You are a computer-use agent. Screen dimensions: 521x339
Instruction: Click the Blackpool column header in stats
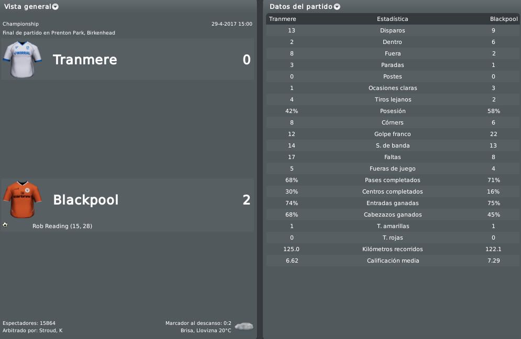click(504, 19)
